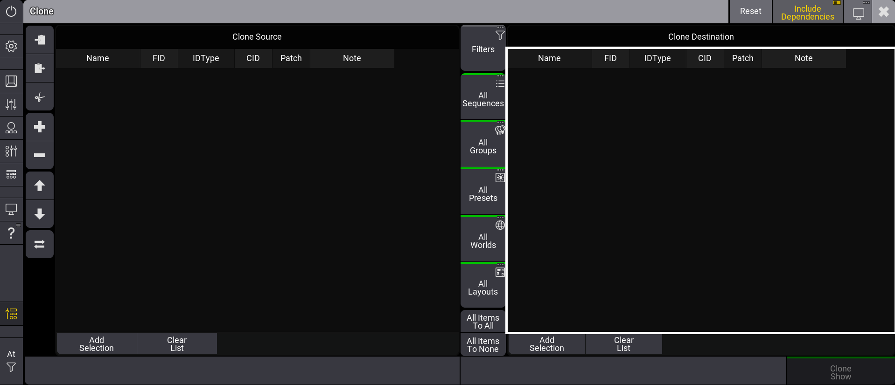Open the settings gear menu
This screenshot has width=895, height=385.
tap(11, 46)
